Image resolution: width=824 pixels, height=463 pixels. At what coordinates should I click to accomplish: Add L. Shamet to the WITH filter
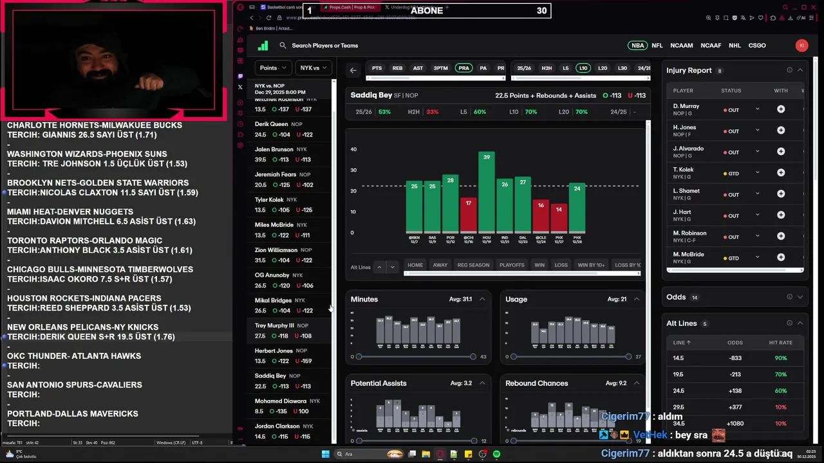pyautogui.click(x=781, y=194)
